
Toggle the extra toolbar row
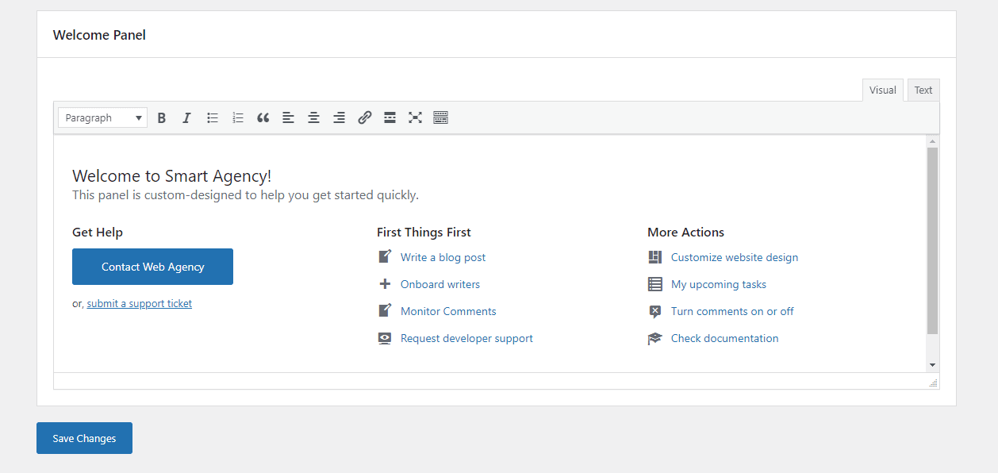tap(441, 118)
